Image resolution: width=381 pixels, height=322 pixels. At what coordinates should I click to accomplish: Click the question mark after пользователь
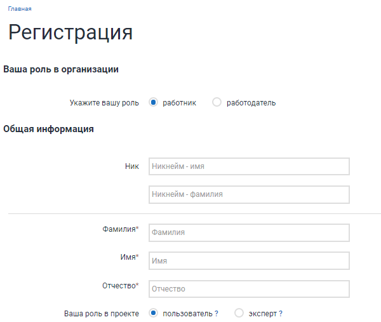pos(217,314)
